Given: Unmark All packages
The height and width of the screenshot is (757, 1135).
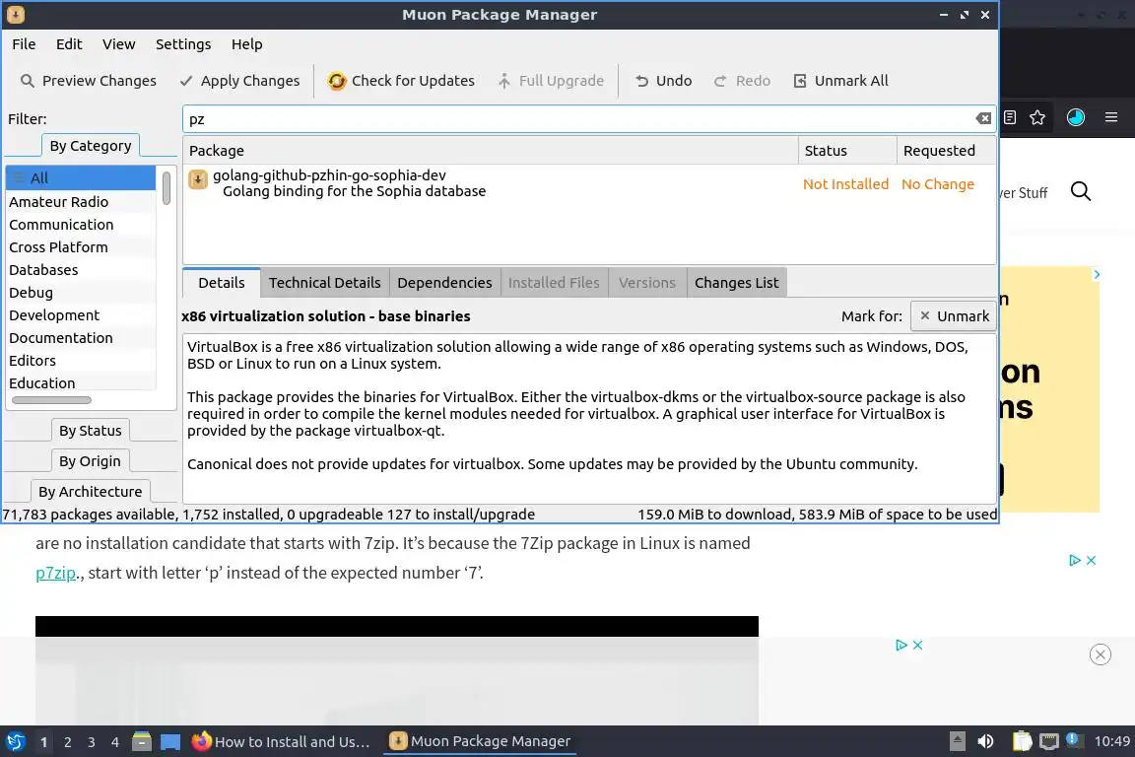Looking at the screenshot, I should pyautogui.click(x=841, y=81).
